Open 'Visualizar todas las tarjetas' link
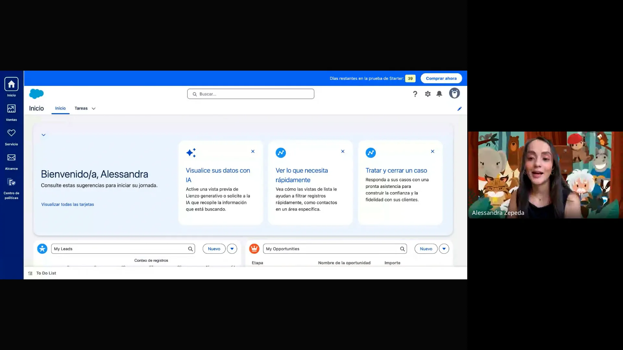This screenshot has height=350, width=623. 67,204
